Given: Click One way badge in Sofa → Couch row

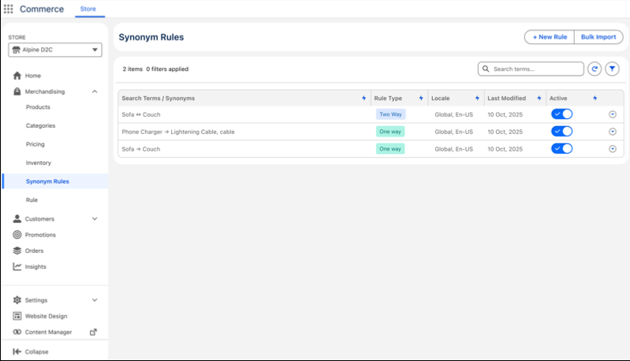Looking at the screenshot, I should coord(390,149).
